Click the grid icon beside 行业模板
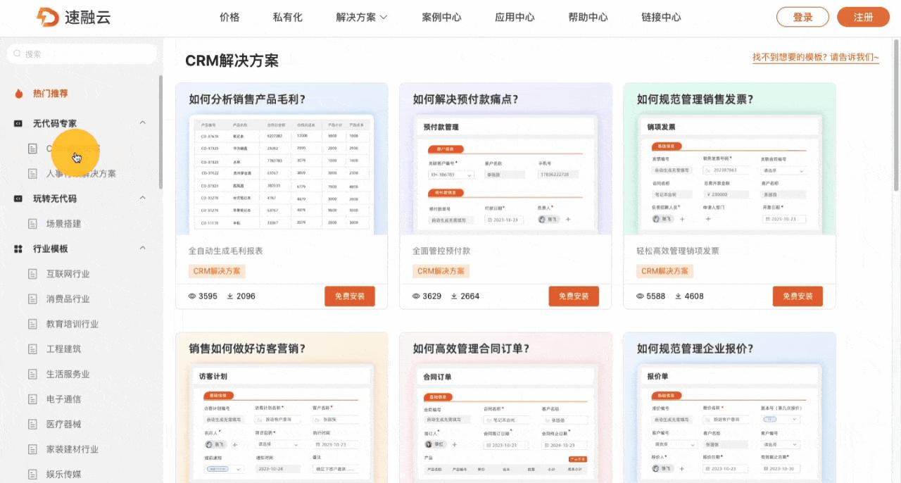 click(x=17, y=248)
